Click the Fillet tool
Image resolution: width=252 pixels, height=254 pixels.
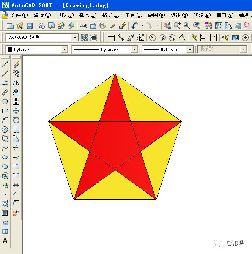(16, 204)
